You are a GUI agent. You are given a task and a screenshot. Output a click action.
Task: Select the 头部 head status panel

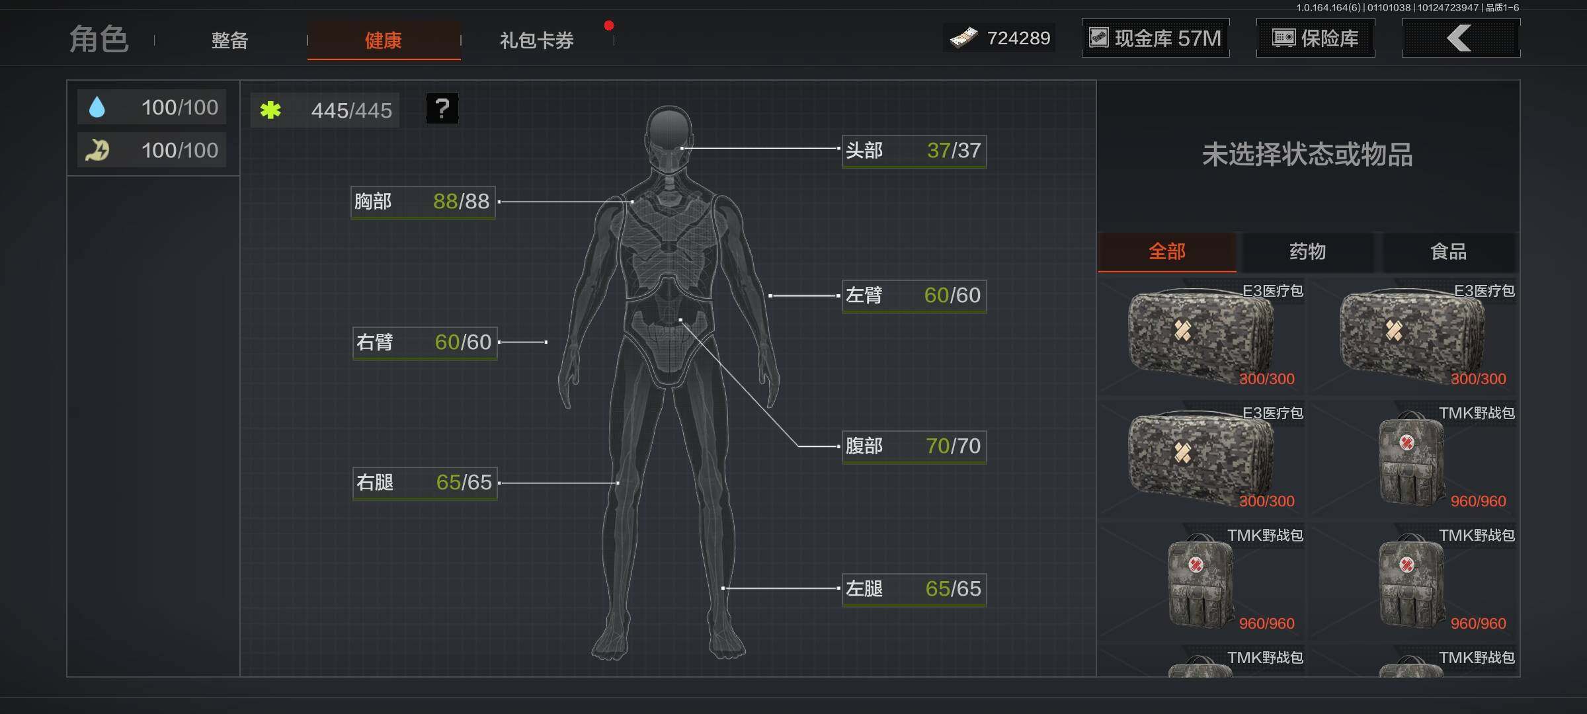[913, 151]
